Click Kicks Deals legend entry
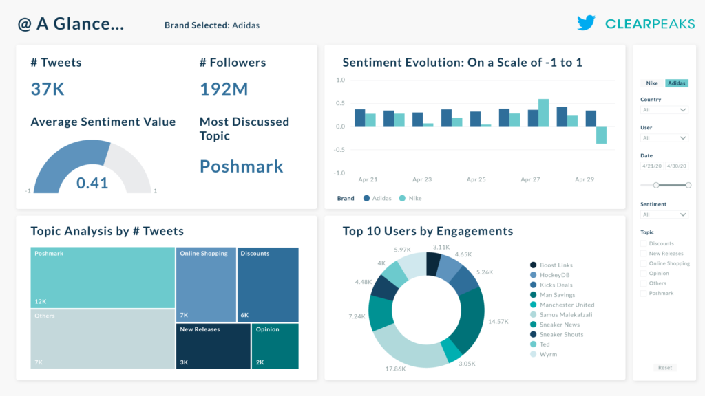The height and width of the screenshot is (396, 705). 551,285
